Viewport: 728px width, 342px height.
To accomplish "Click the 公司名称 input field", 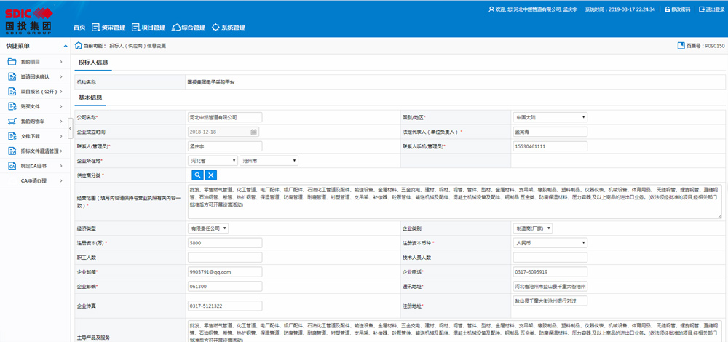I will point(223,116).
